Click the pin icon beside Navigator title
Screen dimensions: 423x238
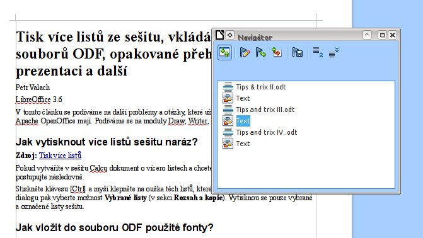pos(229,35)
